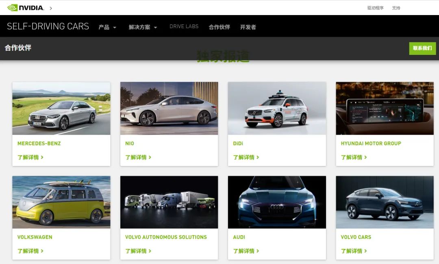Open the Volvo Cars thumbnail

click(385, 202)
